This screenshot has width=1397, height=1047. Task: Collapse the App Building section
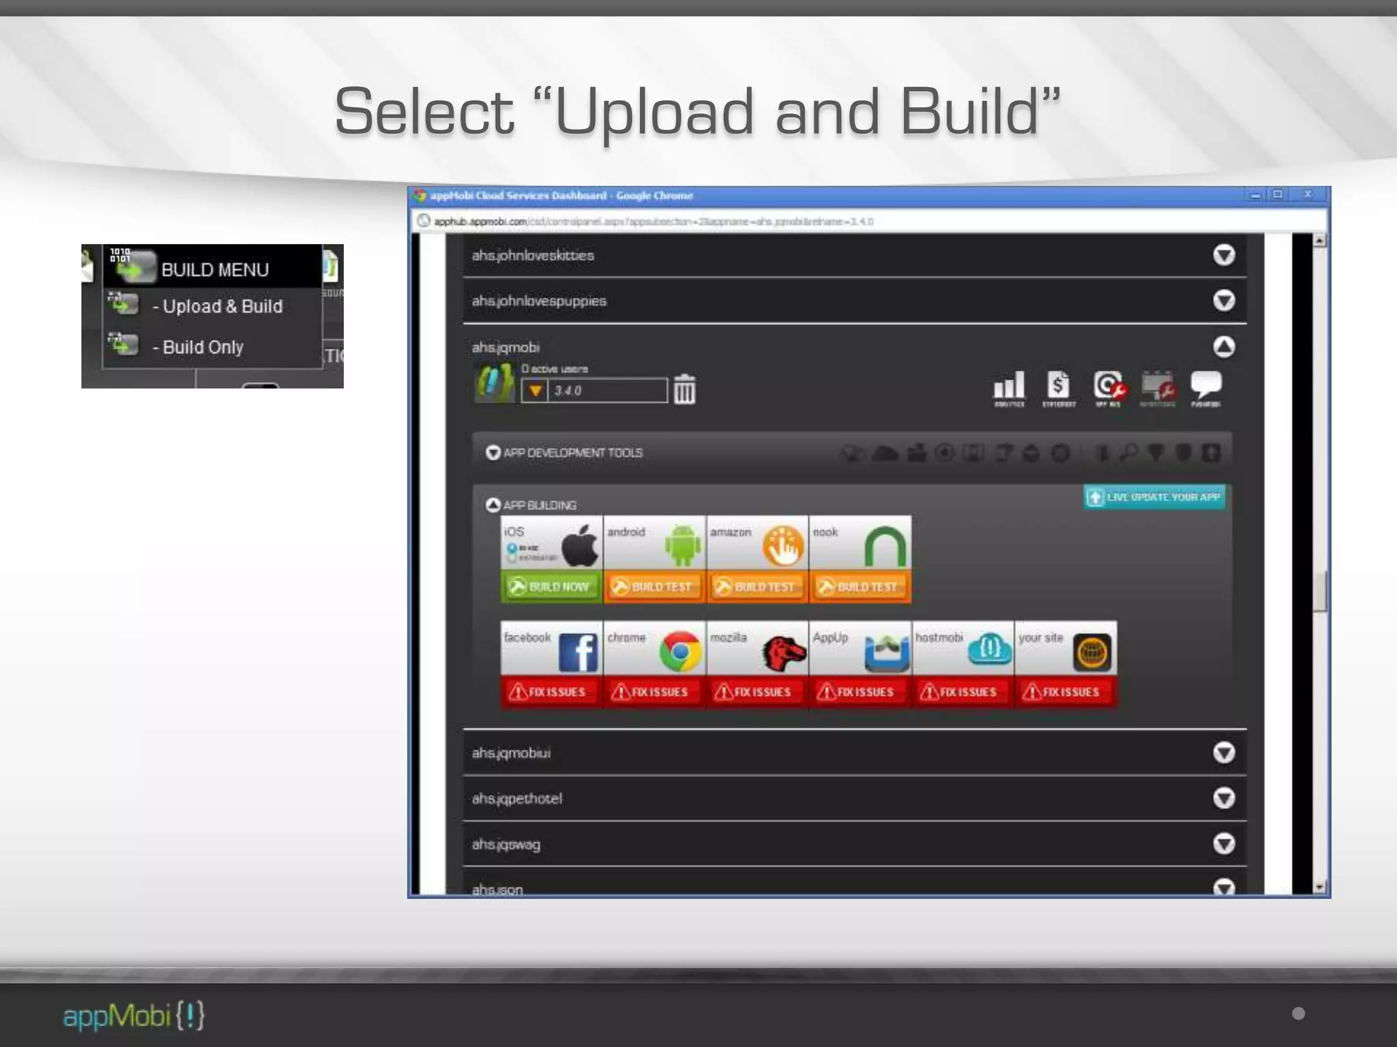pyautogui.click(x=493, y=505)
